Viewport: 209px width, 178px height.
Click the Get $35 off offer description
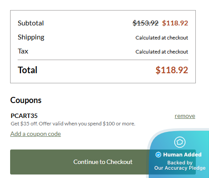click(x=73, y=124)
